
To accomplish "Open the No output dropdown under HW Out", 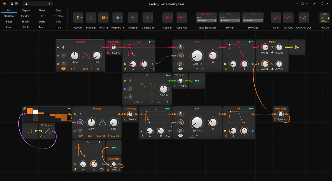I will coord(253,20).
